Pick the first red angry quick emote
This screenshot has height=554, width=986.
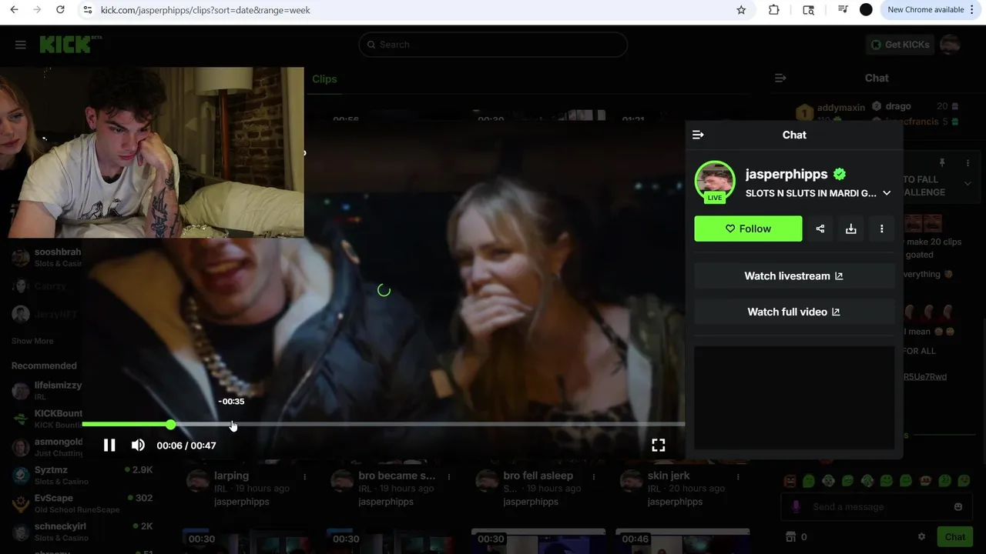790,481
